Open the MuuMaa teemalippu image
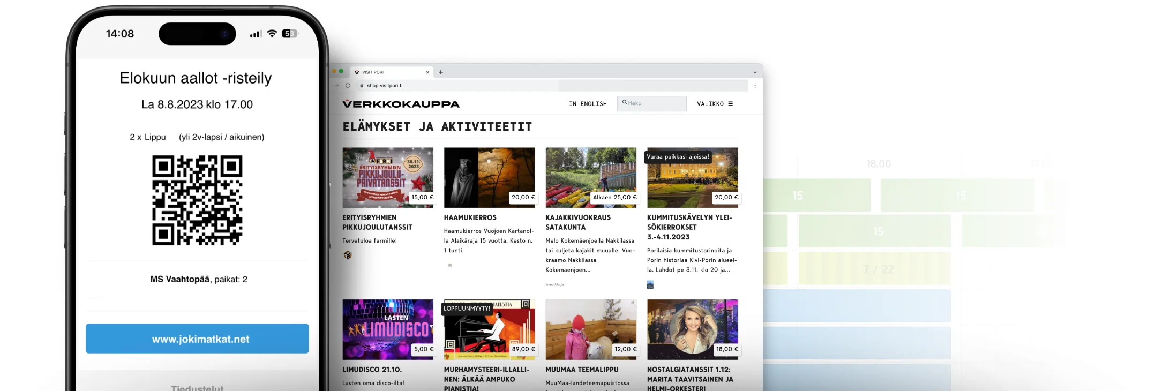1163x391 pixels. click(591, 329)
